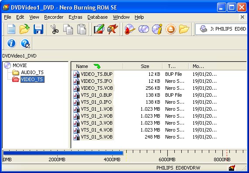Click the Mo... modified column header
The width and height of the screenshot is (249, 173).
pyautogui.click(x=218, y=66)
